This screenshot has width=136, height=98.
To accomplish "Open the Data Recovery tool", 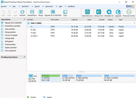I will [87, 13].
